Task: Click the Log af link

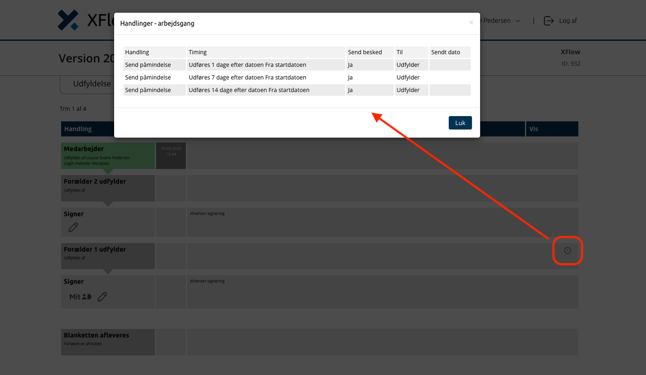Action: [568, 21]
